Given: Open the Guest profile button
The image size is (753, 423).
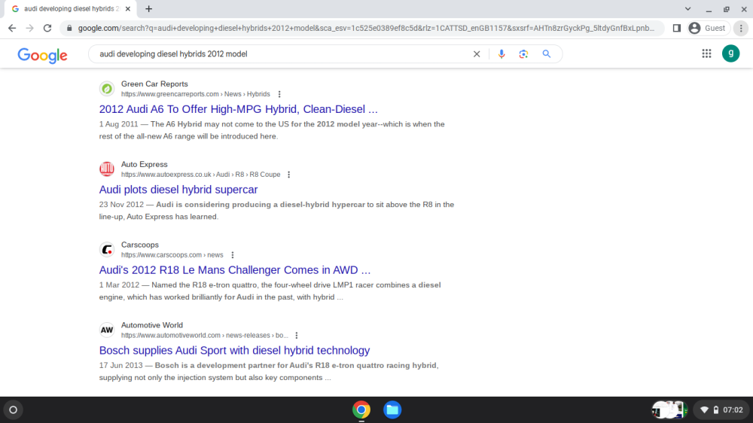Looking at the screenshot, I should tap(707, 29).
